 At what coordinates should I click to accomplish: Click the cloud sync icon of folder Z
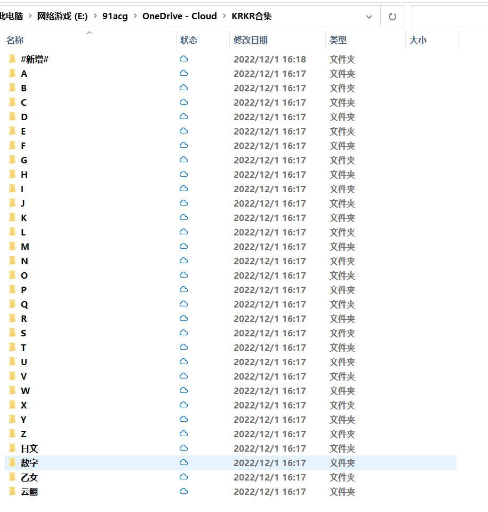[x=184, y=434]
